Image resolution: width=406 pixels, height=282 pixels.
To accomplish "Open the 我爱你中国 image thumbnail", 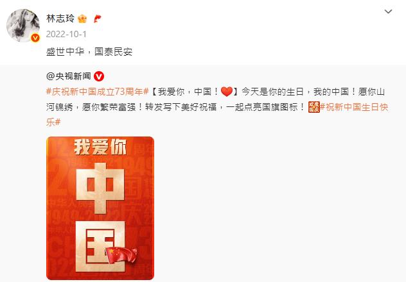I will click(100, 208).
